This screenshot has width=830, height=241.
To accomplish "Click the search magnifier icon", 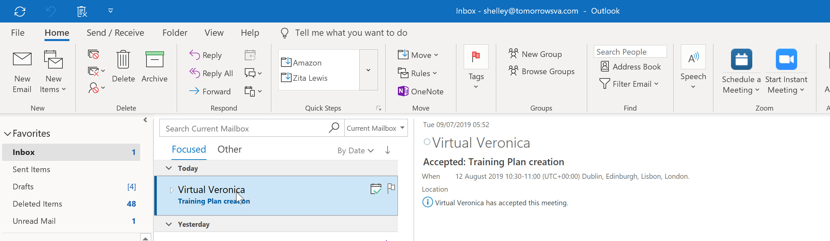I will pyautogui.click(x=334, y=128).
